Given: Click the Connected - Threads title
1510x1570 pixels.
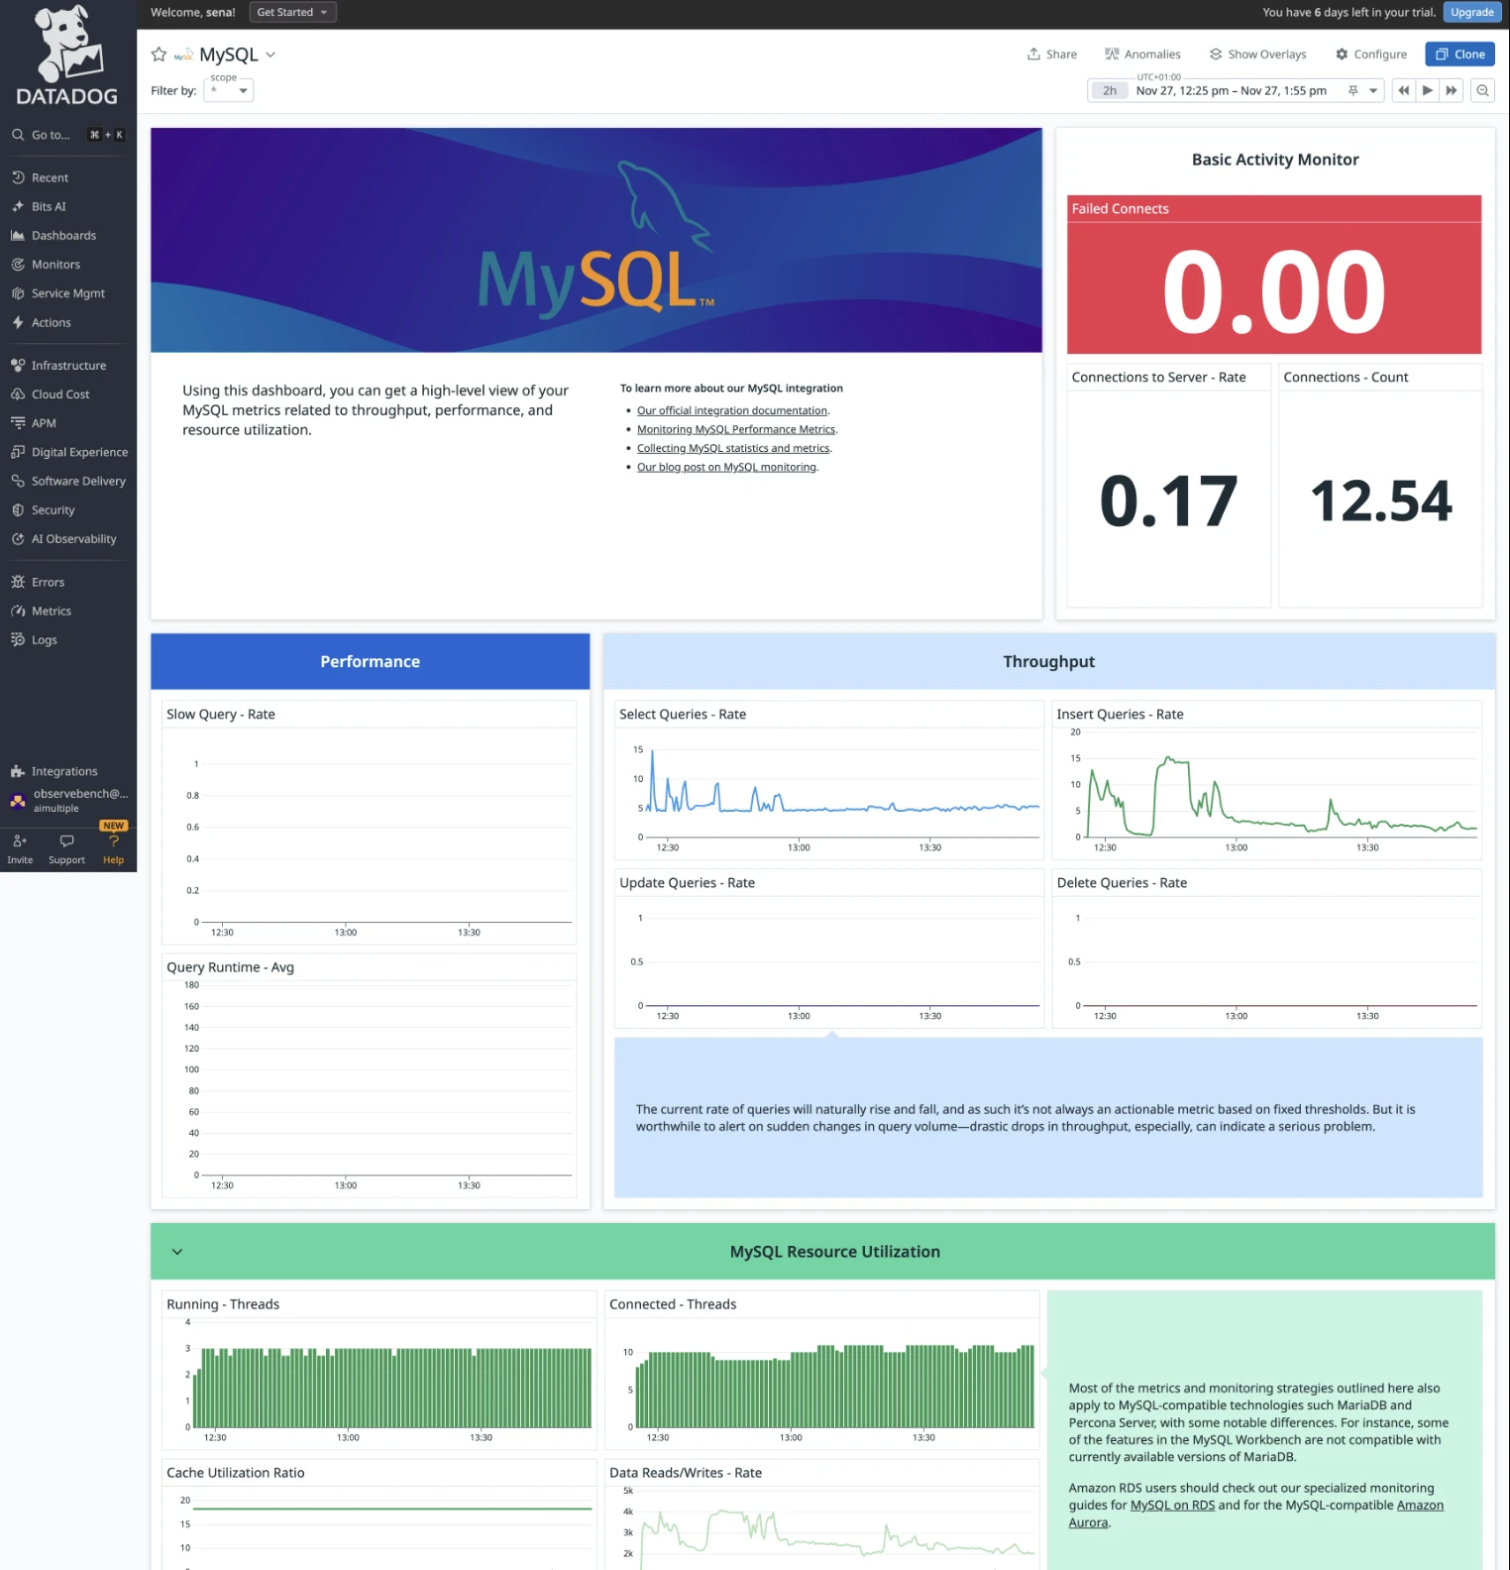Looking at the screenshot, I should coord(673,1303).
